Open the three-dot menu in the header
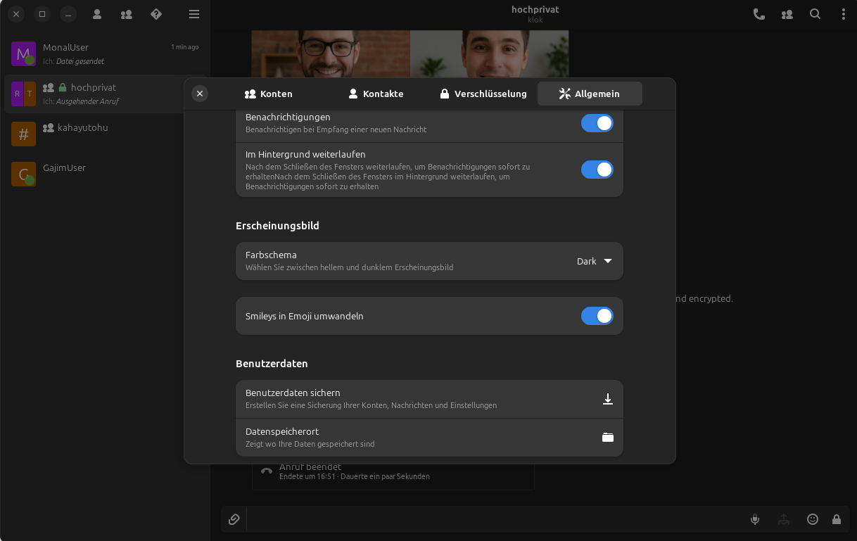Image resolution: width=857 pixels, height=541 pixels. click(842, 13)
